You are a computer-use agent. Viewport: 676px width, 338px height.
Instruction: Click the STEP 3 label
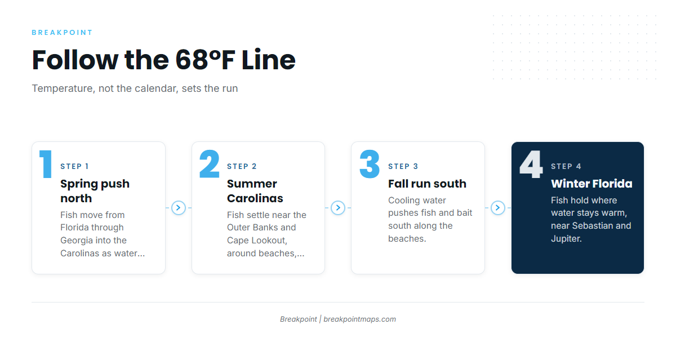pyautogui.click(x=403, y=166)
